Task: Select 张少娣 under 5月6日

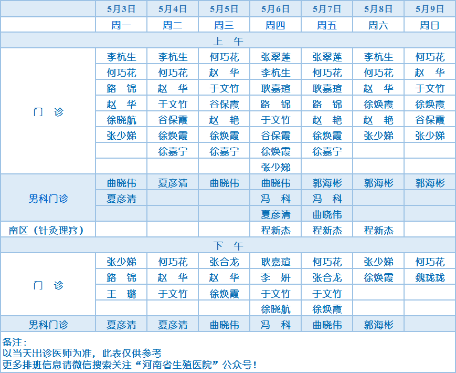Action: [x=275, y=167]
